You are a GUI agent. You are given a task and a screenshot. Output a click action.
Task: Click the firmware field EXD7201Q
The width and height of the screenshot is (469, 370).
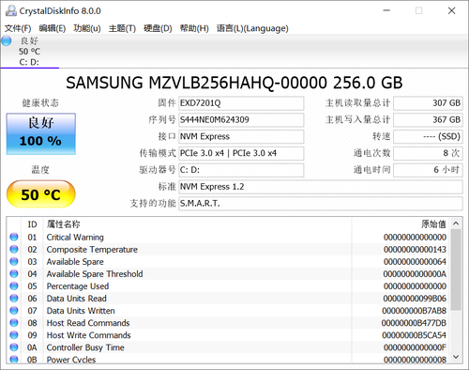coord(241,103)
